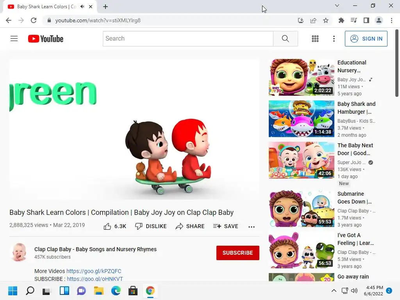Open Chrome's three-dot main menu
The image size is (400, 300).
click(391, 20)
